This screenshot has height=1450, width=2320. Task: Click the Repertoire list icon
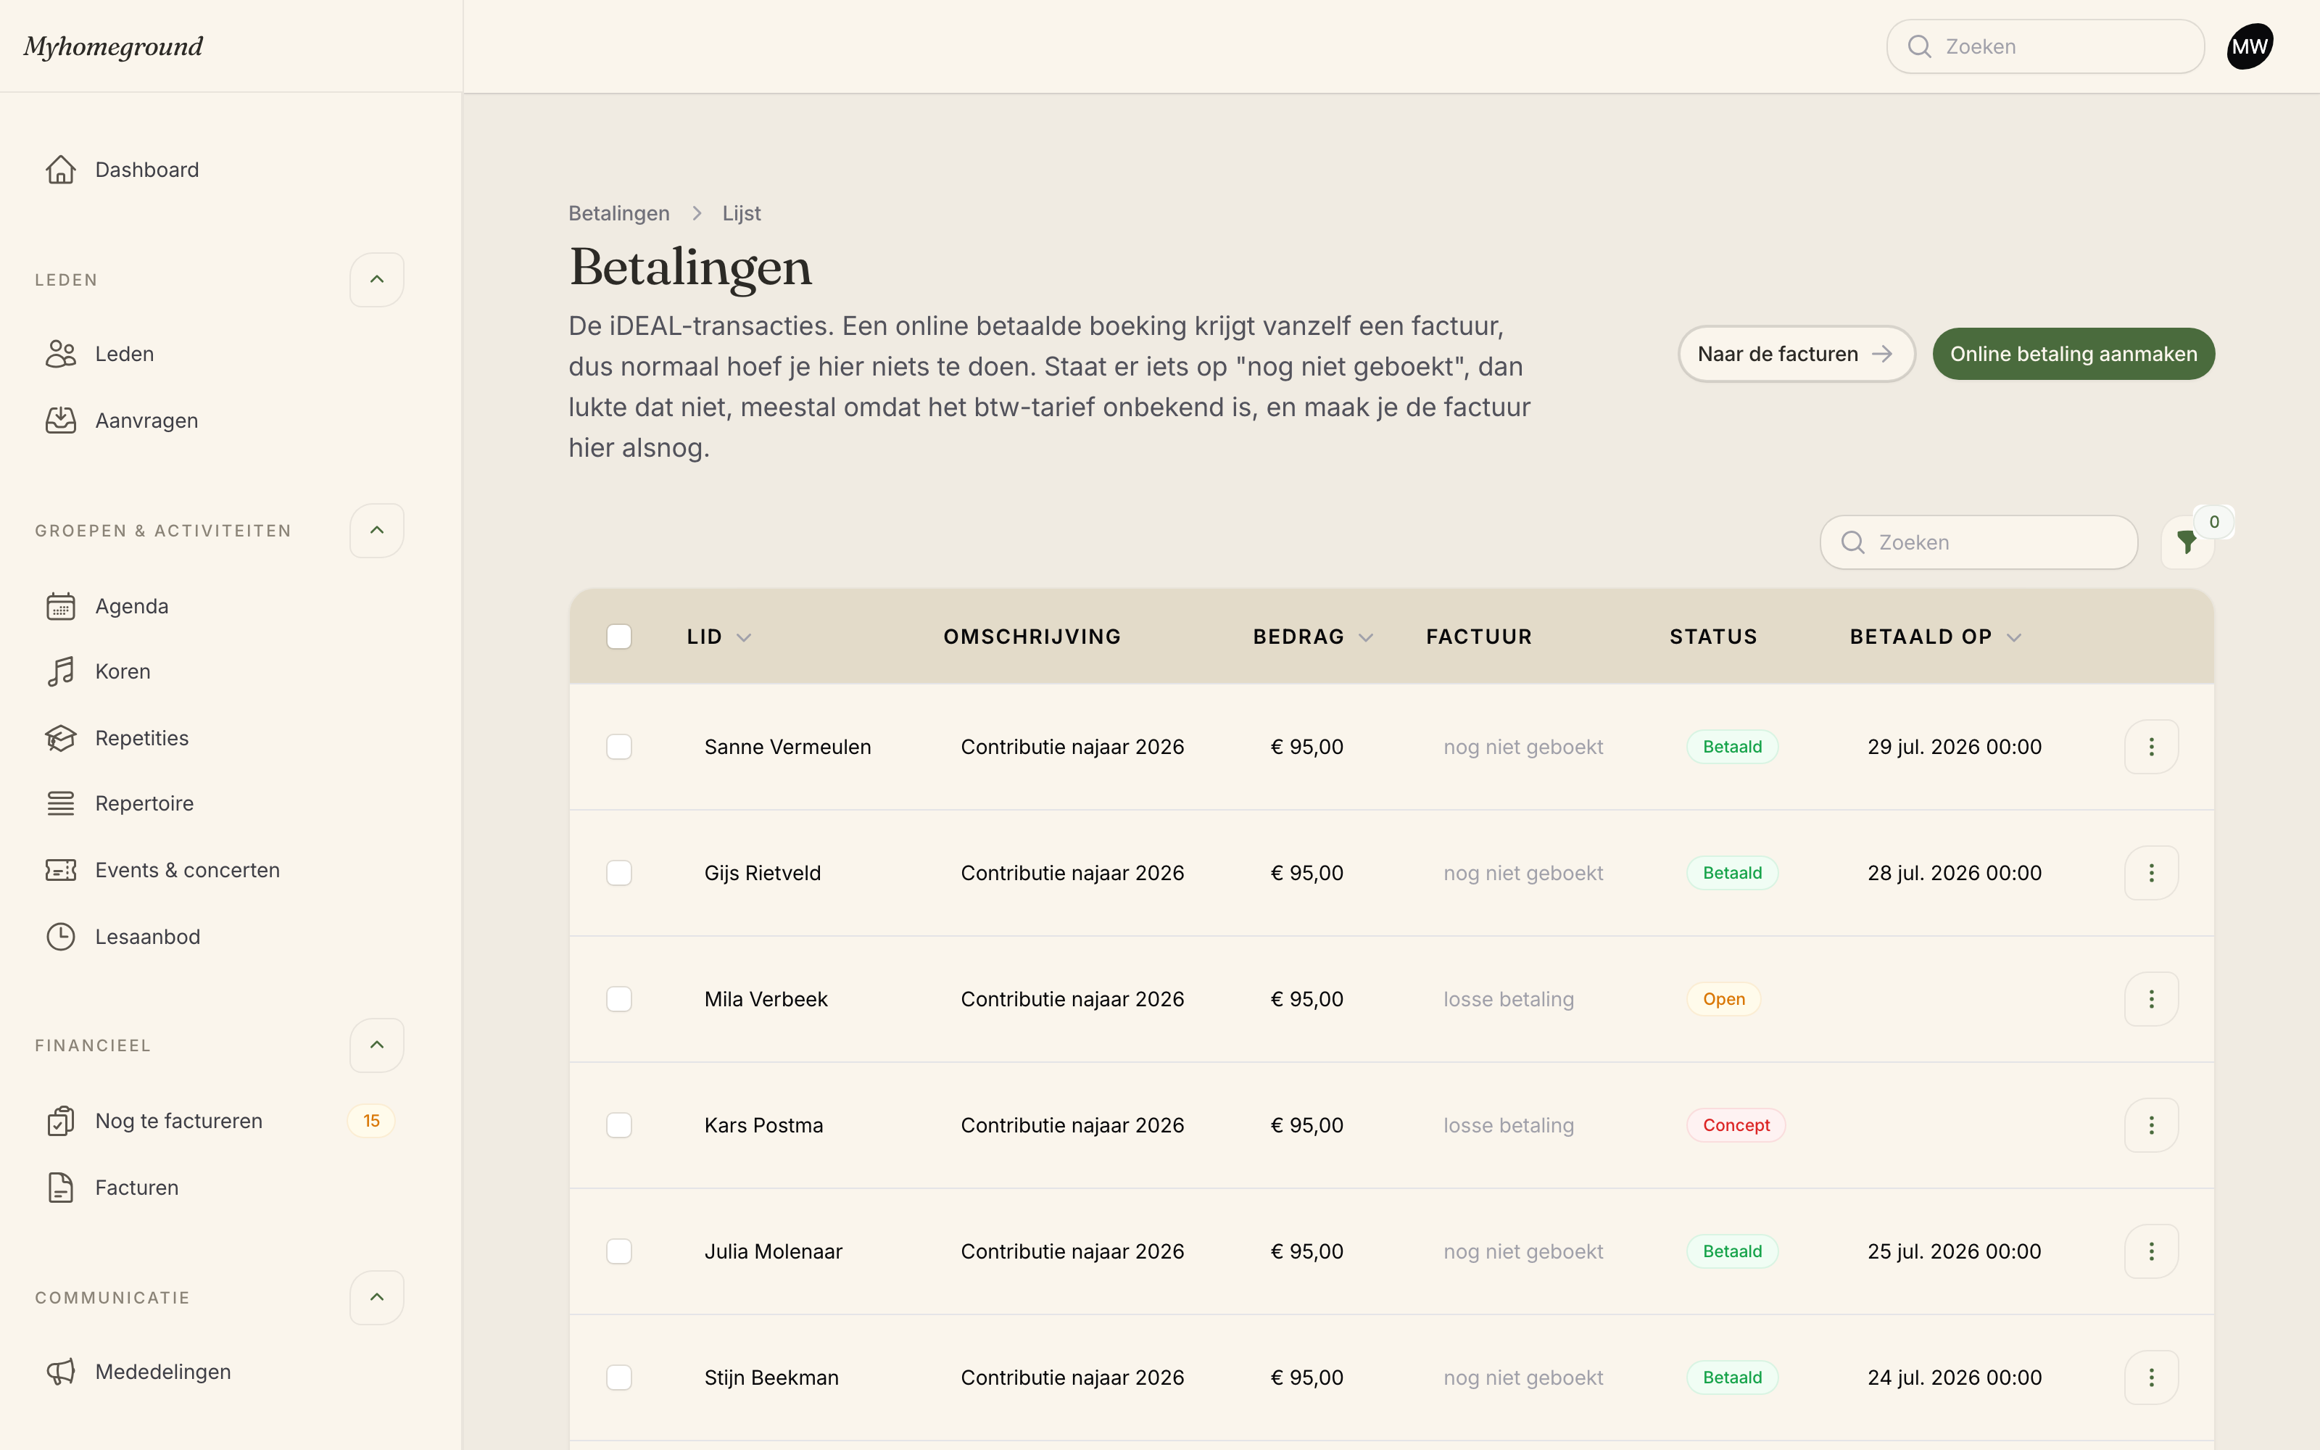[60, 803]
